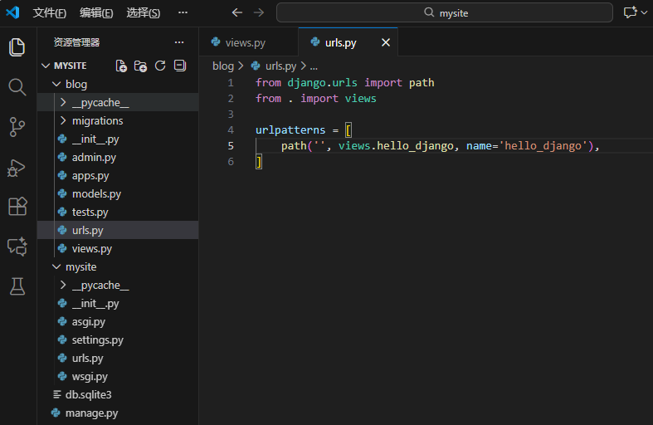Open the Explorer view in activity bar
Image resolution: width=653 pixels, height=425 pixels.
17,47
